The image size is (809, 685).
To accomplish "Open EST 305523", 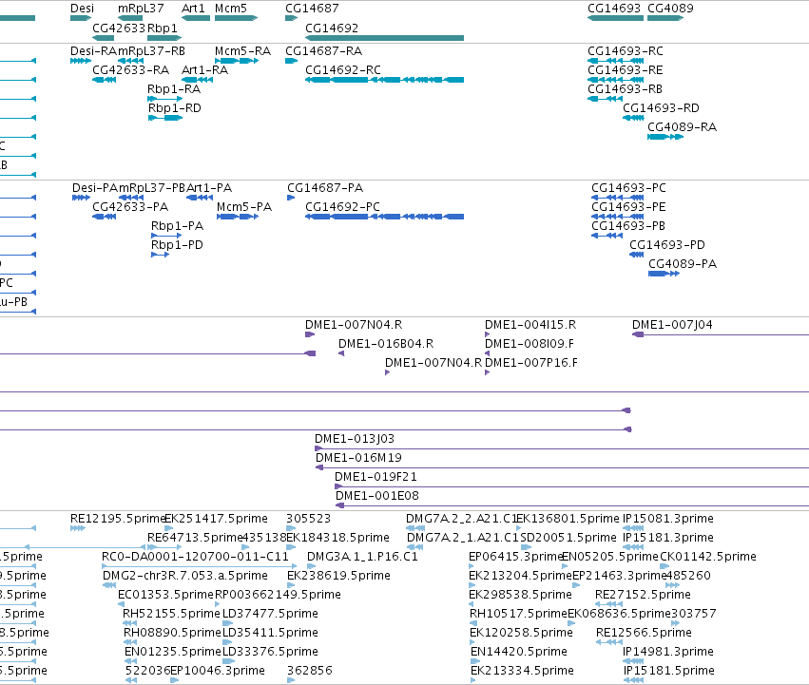I will (291, 528).
